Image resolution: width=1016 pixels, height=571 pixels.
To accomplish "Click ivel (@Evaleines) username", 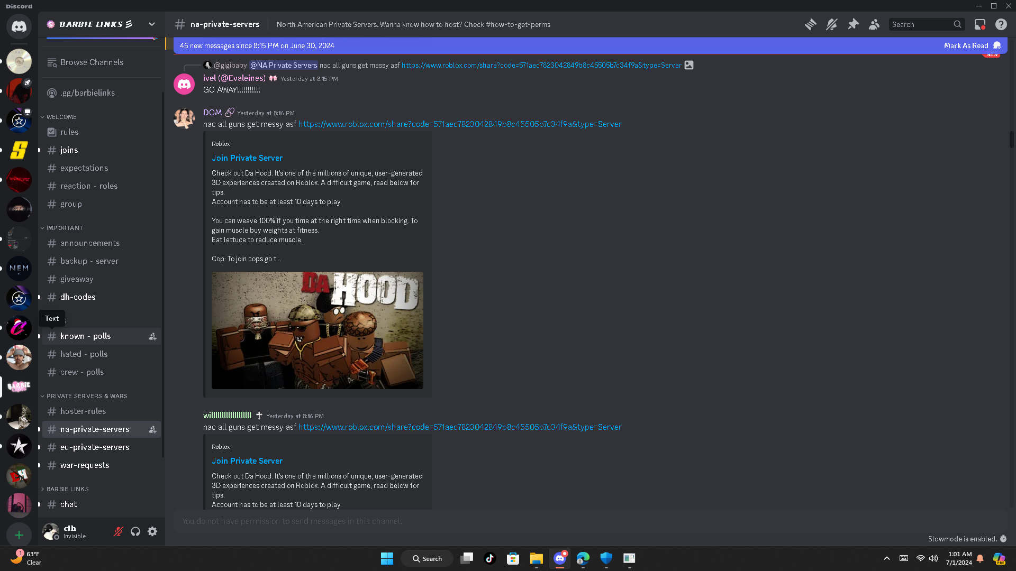I will pyautogui.click(x=234, y=78).
